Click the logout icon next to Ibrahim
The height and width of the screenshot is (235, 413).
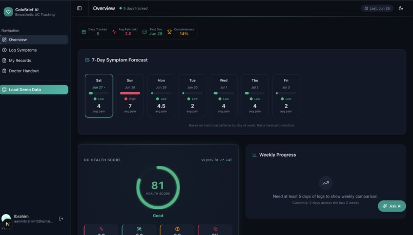tap(61, 219)
